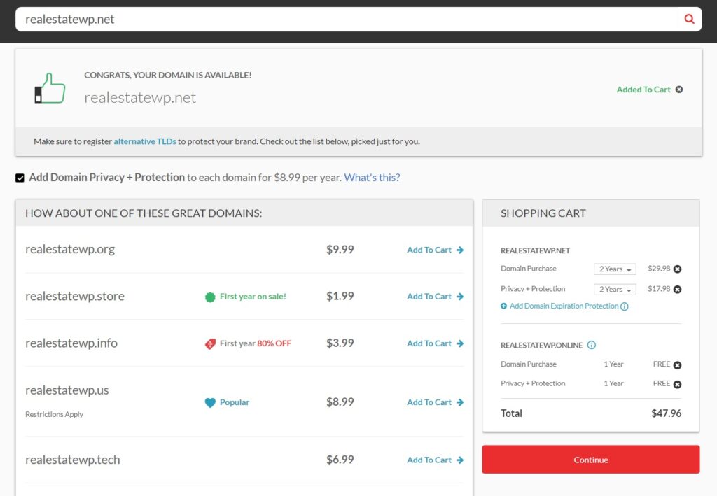Click the alternative TLDs link
This screenshot has height=496, width=717.
click(144, 141)
